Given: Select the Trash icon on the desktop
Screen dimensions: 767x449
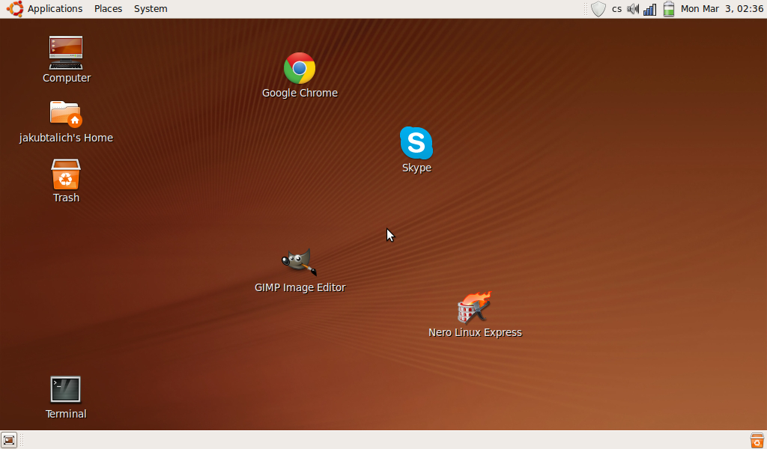Looking at the screenshot, I should 66,174.
